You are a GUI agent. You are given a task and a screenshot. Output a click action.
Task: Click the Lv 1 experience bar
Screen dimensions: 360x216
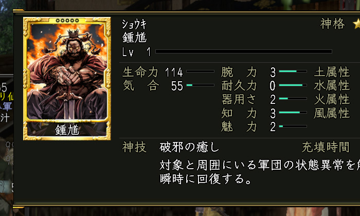click(244, 51)
